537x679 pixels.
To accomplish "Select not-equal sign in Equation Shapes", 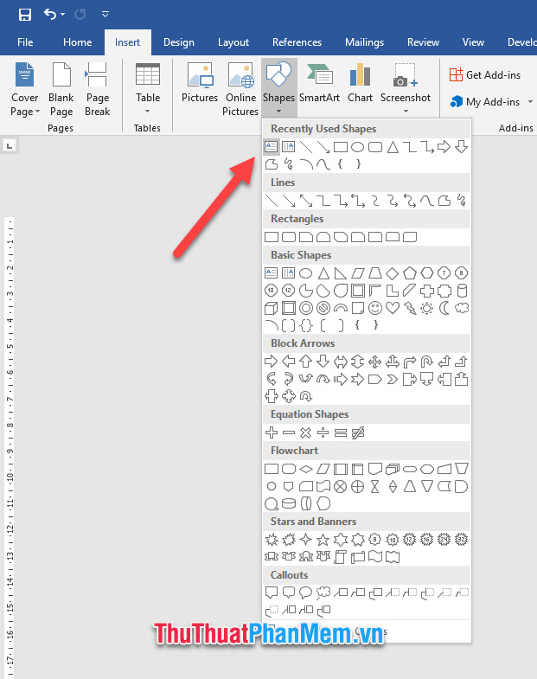I will [x=358, y=432].
